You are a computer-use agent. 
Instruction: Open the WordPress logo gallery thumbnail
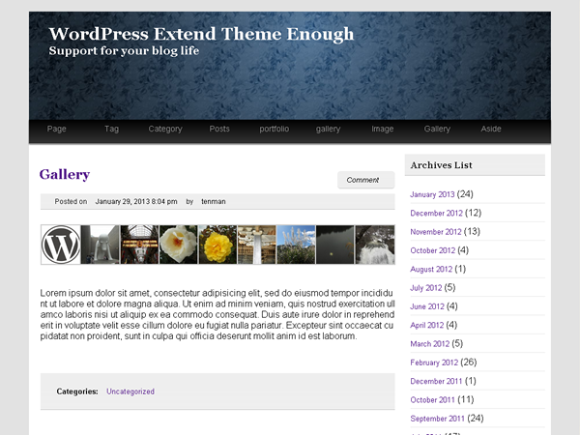tap(61, 245)
